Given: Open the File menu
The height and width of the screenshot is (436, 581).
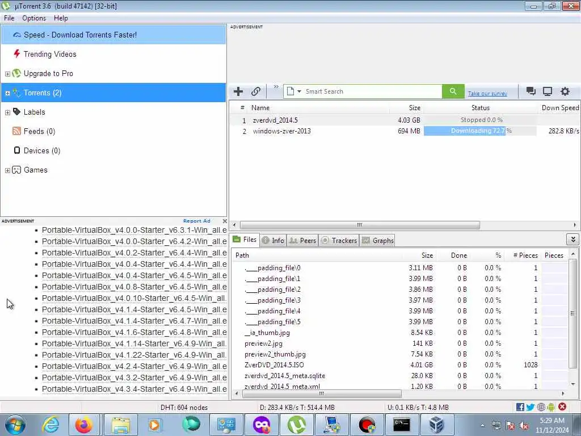Looking at the screenshot, I should coord(9,18).
